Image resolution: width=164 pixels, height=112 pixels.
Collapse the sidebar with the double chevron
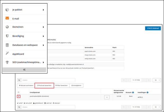pos(24,70)
